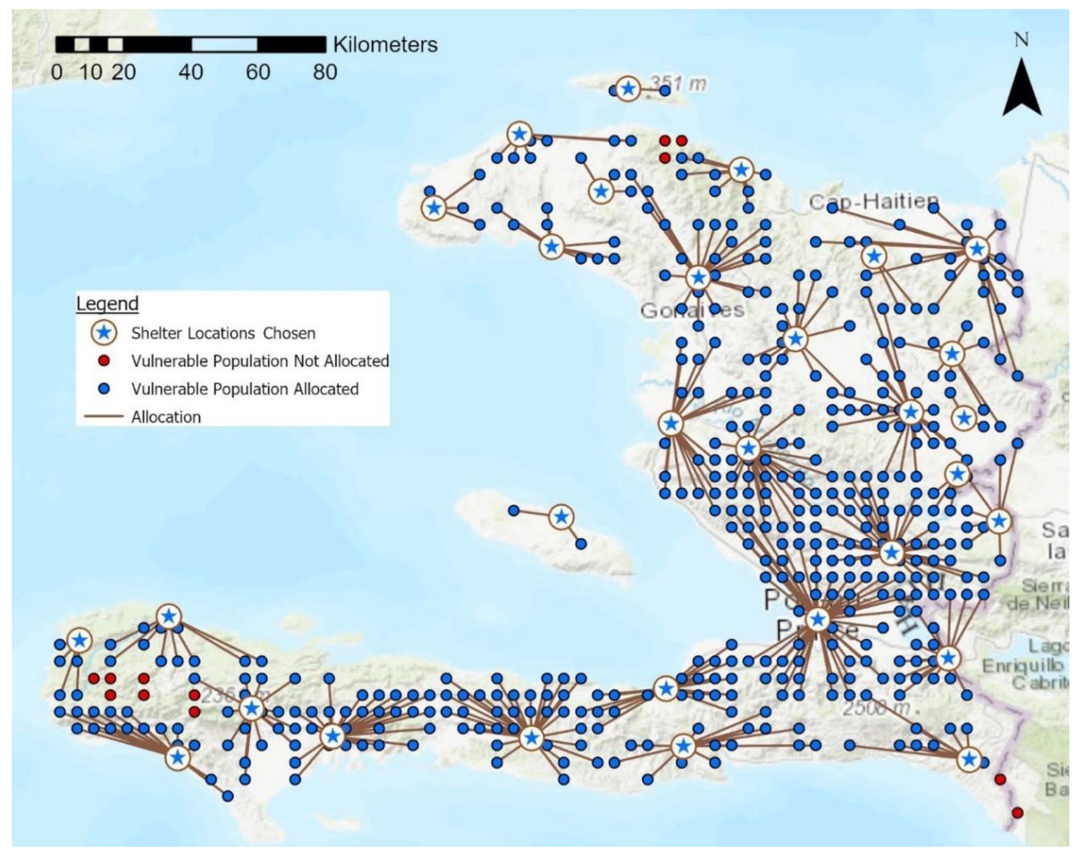Click the Port-au-Prince shelter star hub
Viewport: 1080px width, 859px height.
tap(818, 620)
